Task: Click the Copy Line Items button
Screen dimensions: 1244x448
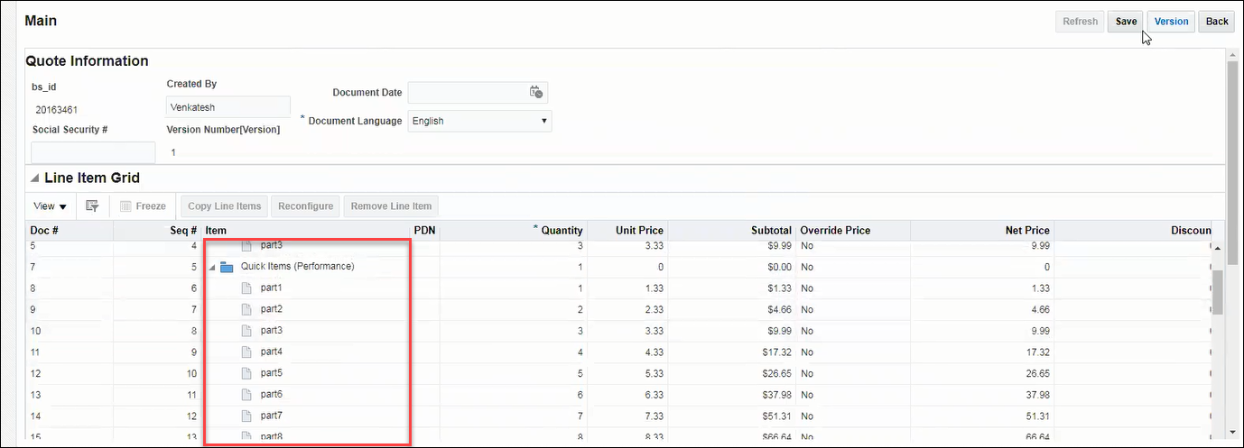Action: [x=225, y=206]
